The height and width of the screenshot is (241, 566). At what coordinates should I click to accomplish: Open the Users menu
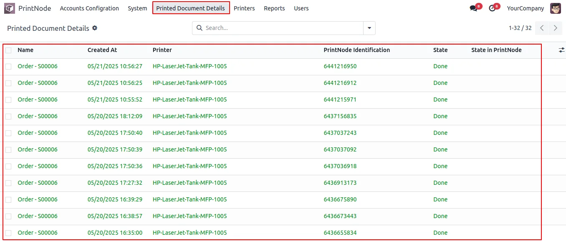pyautogui.click(x=301, y=8)
